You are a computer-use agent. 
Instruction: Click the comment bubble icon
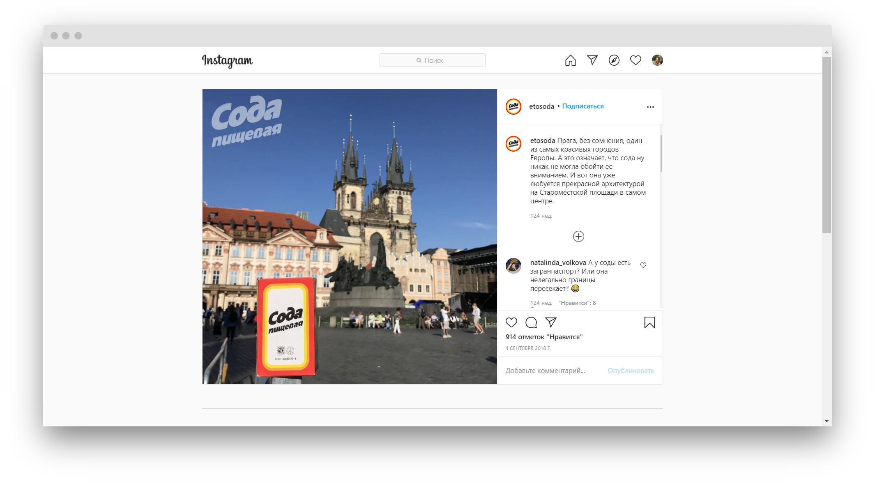531,322
